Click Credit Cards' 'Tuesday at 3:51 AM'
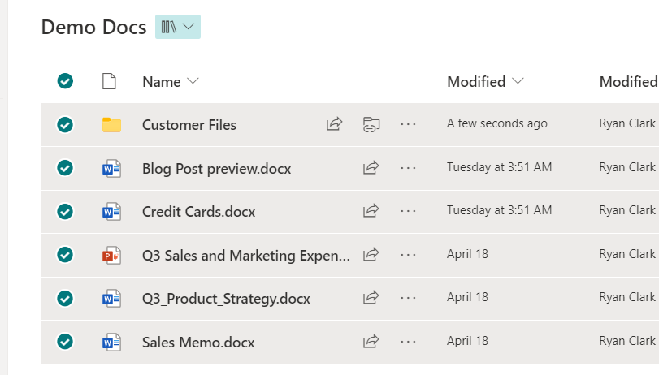This screenshot has height=375, width=659. [499, 210]
